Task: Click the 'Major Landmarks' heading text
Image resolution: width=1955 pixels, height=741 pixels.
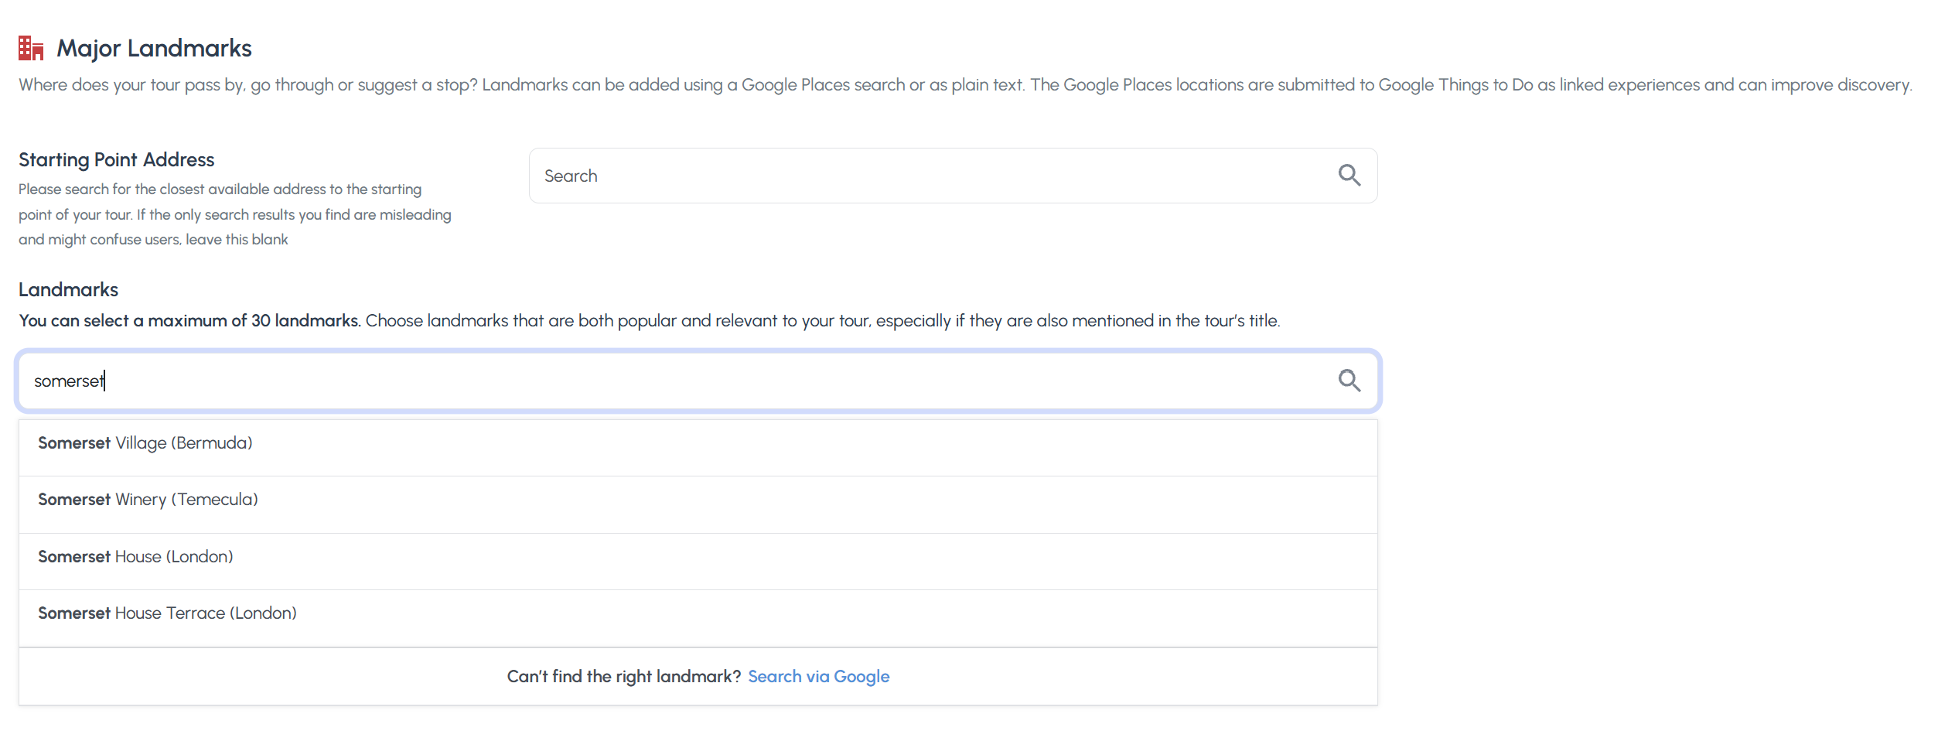Action: coord(154,48)
